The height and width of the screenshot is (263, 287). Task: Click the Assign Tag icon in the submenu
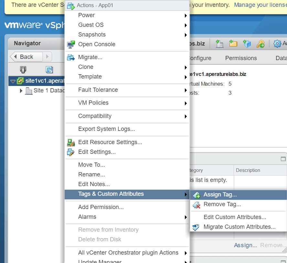tap(197, 195)
